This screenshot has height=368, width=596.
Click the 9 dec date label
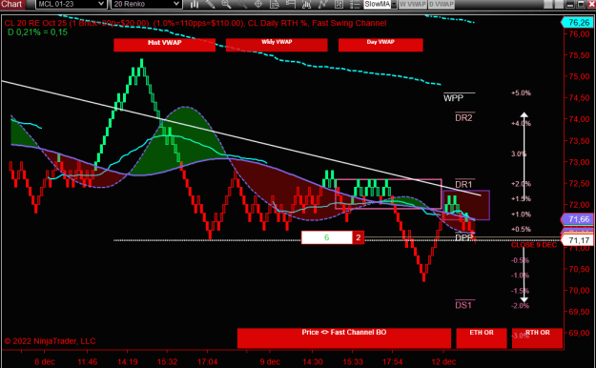[270, 362]
